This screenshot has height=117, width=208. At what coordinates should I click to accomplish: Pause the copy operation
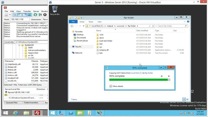[162, 76]
